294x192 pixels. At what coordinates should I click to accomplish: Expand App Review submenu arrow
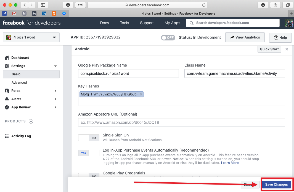pos(55,107)
